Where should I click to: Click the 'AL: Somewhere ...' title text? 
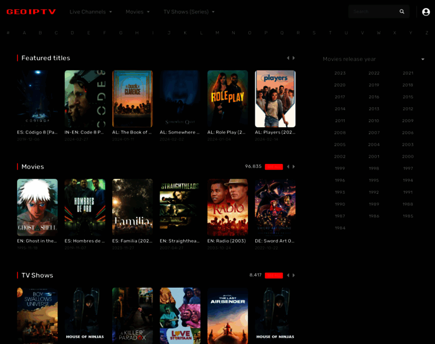180,132
